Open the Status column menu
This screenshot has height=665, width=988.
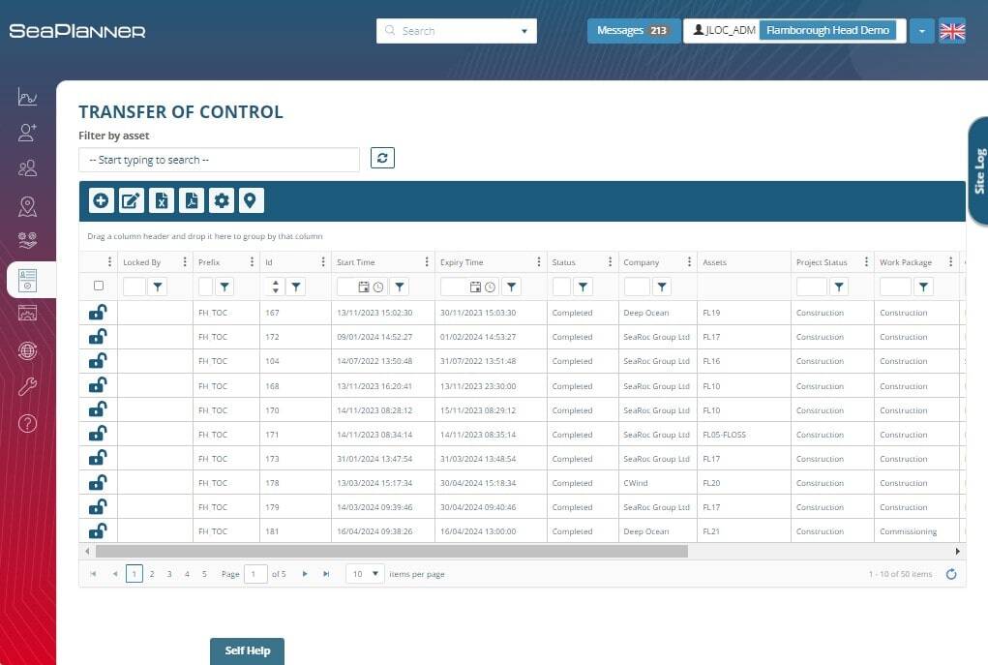(x=610, y=261)
